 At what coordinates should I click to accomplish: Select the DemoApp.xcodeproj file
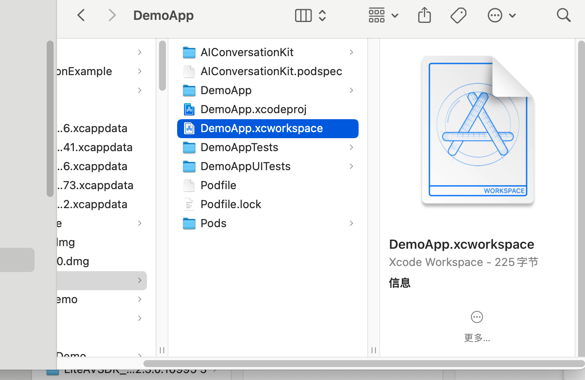click(x=253, y=109)
